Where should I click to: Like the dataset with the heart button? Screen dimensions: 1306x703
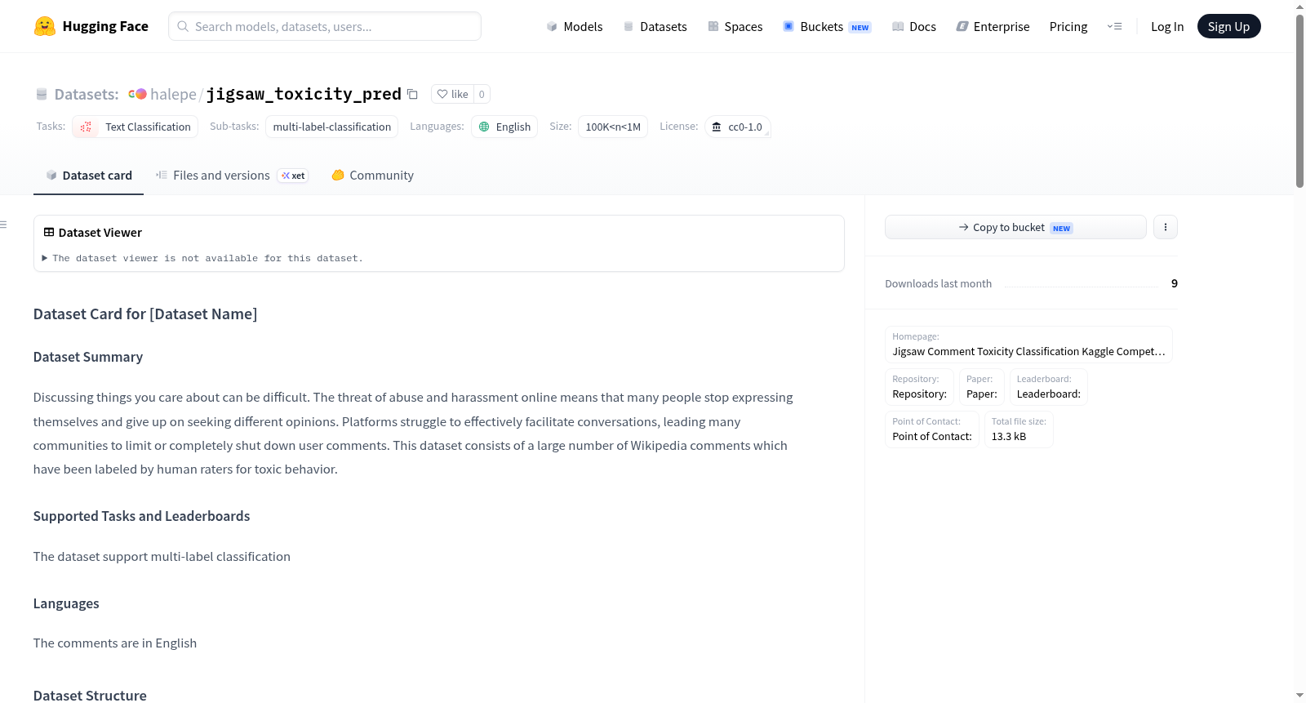[452, 94]
